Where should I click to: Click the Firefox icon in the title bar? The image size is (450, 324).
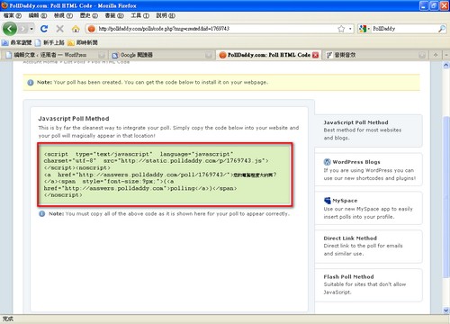tap(4, 5)
